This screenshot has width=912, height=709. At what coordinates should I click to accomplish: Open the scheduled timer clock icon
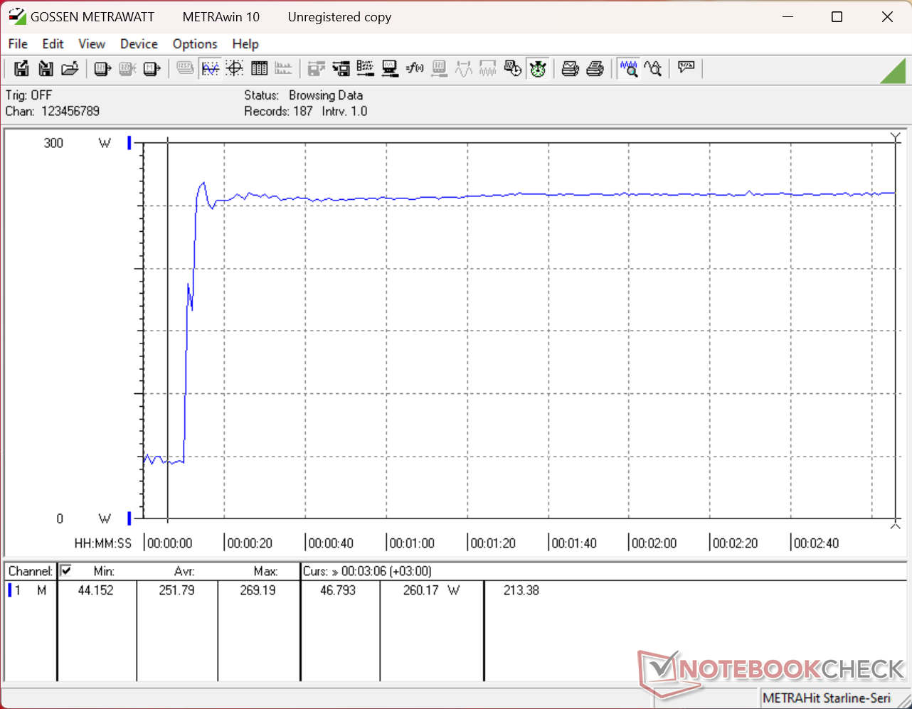click(513, 68)
